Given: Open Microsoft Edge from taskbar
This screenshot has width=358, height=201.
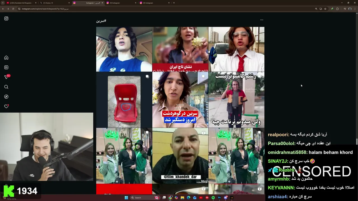Looking at the screenshot, I should click(189, 198).
